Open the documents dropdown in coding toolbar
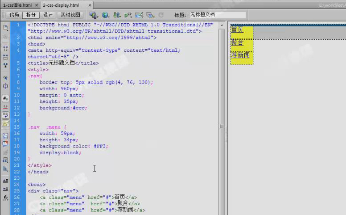Image resolution: width=346 pixels, height=215 pixels. [x=6, y=28]
